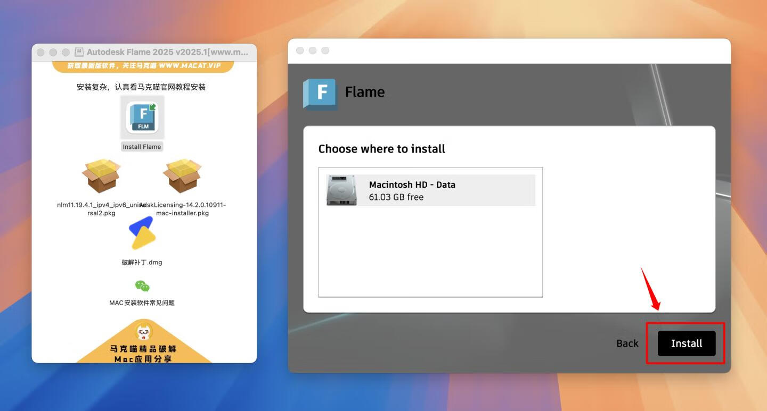Click the Install Flame file name label

tap(142, 146)
